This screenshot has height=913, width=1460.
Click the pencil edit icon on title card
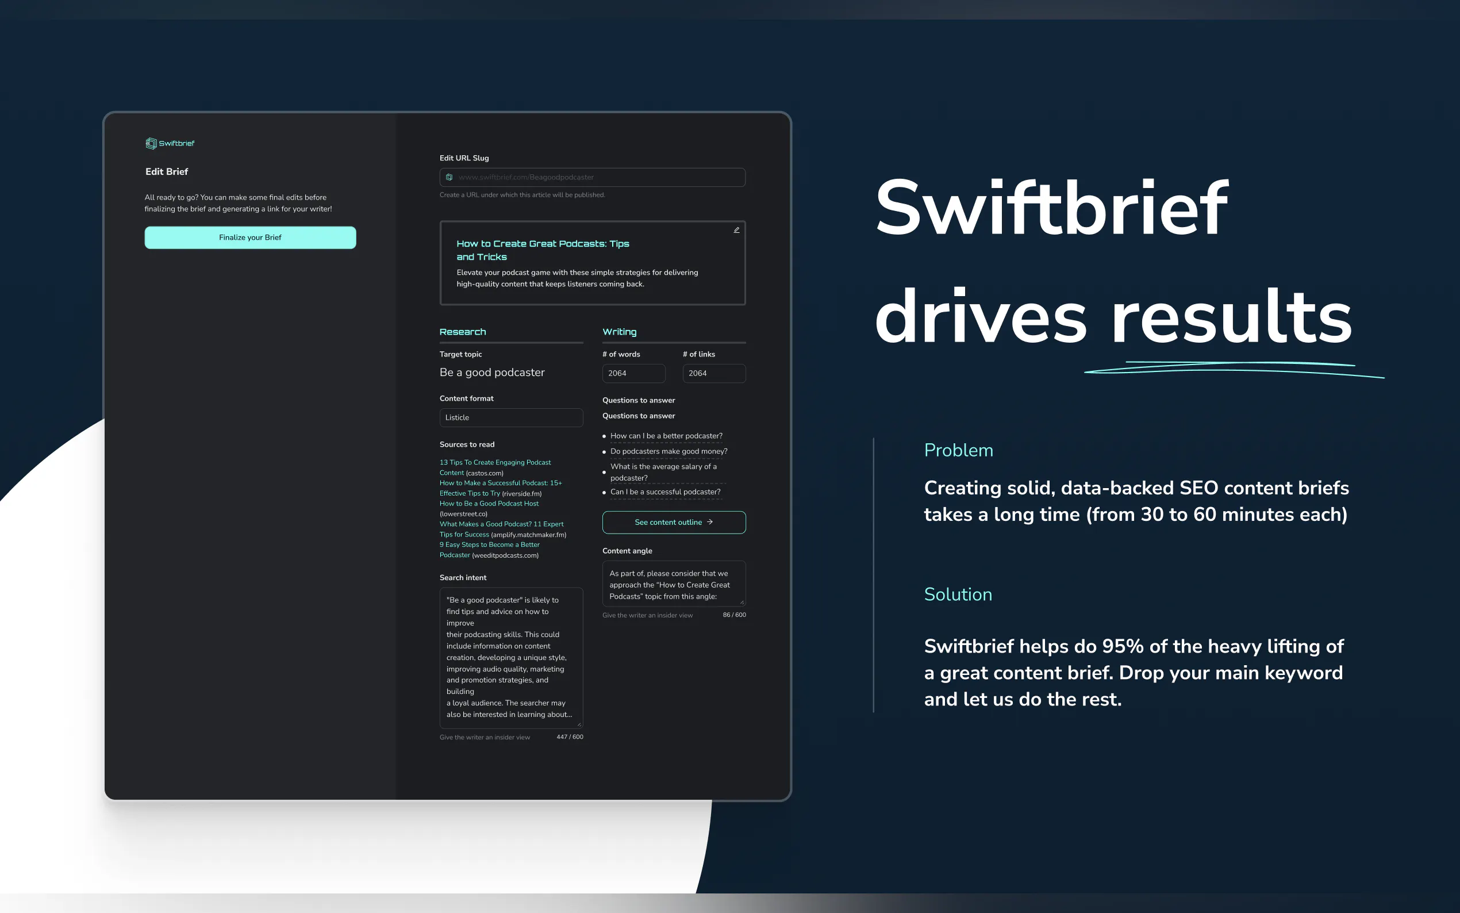[x=736, y=230]
